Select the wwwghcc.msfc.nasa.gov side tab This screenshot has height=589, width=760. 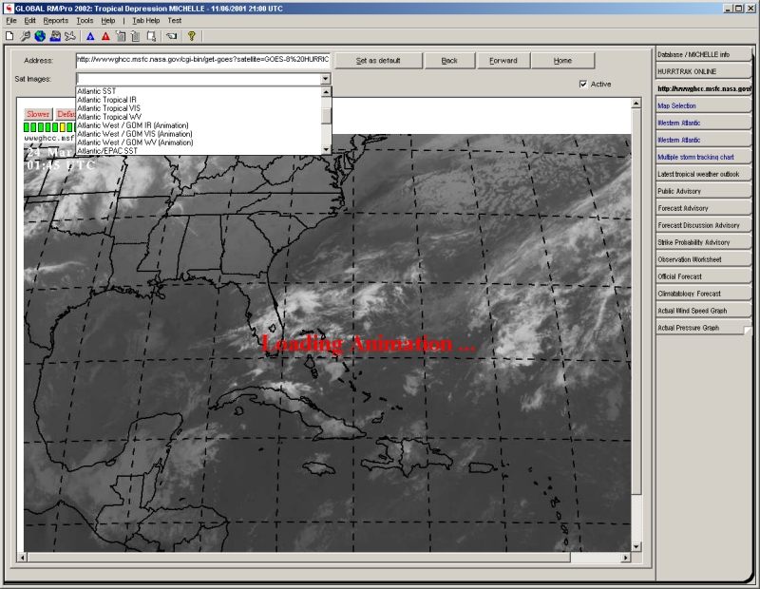tap(703, 88)
